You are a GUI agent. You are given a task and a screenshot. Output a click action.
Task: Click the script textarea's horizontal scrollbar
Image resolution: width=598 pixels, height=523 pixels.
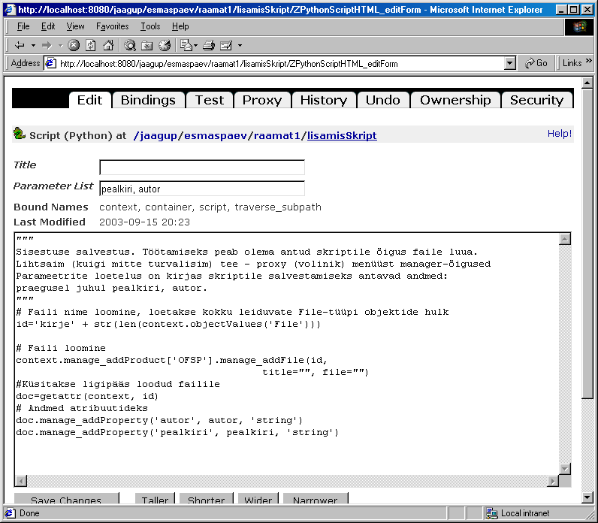click(x=285, y=481)
